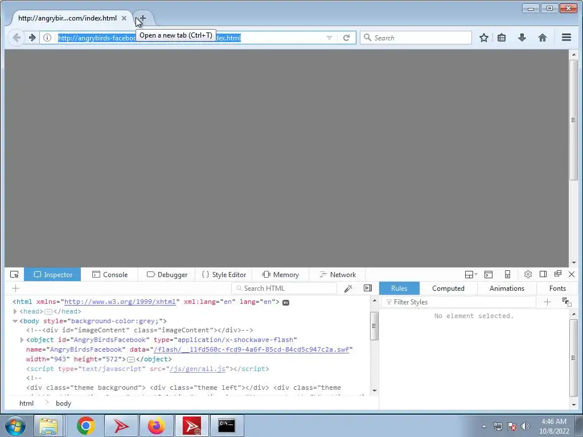Follow the w3.org xhtml namespace link
The image size is (583, 437).
click(120, 302)
